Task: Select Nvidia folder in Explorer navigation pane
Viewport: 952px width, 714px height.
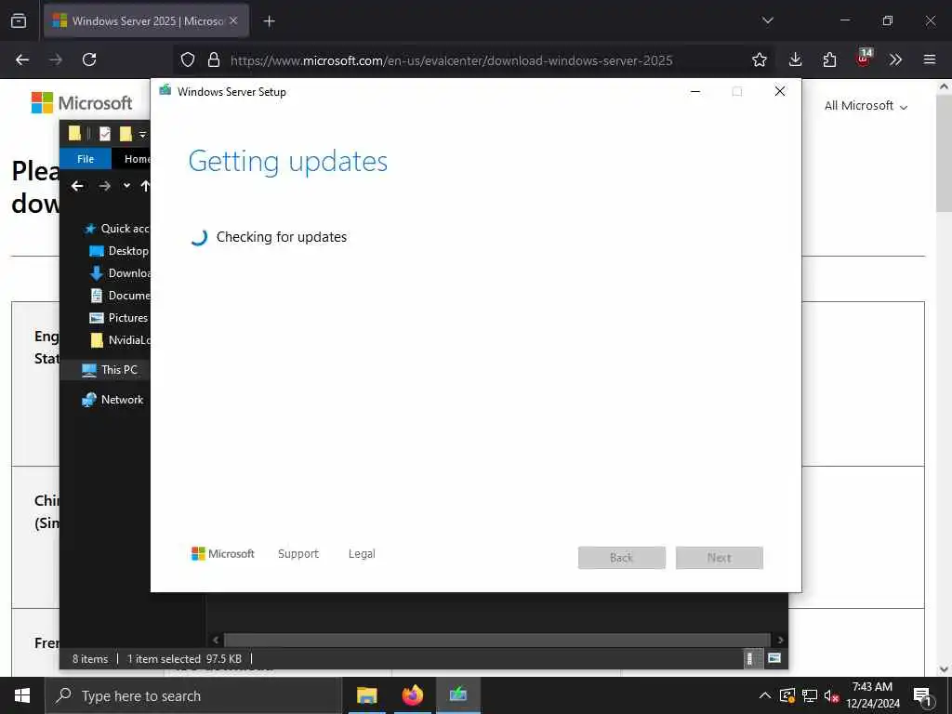Action: click(120, 340)
